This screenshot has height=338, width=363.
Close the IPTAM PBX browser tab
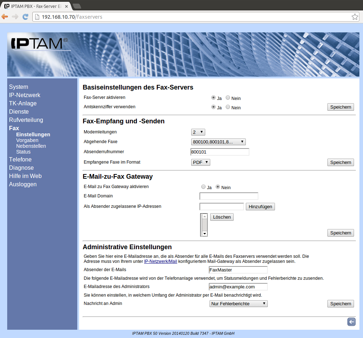click(x=67, y=6)
